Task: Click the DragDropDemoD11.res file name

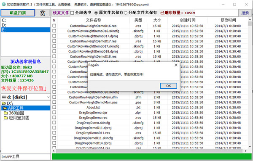Action: pyautogui.click(x=93, y=133)
